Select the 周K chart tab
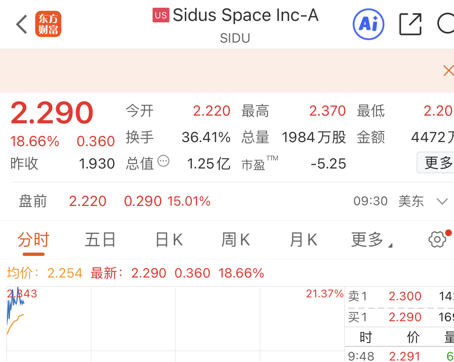The image size is (454, 362). (x=235, y=240)
